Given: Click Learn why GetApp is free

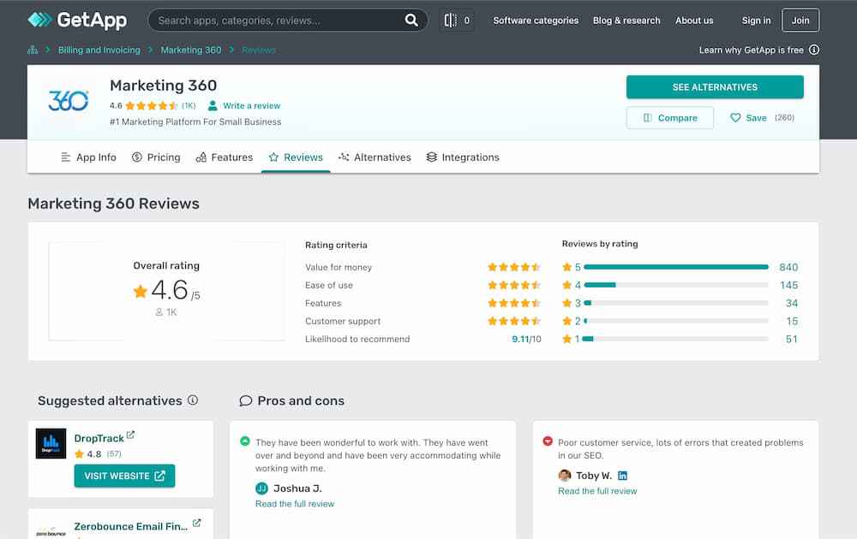Looking at the screenshot, I should tap(751, 50).
